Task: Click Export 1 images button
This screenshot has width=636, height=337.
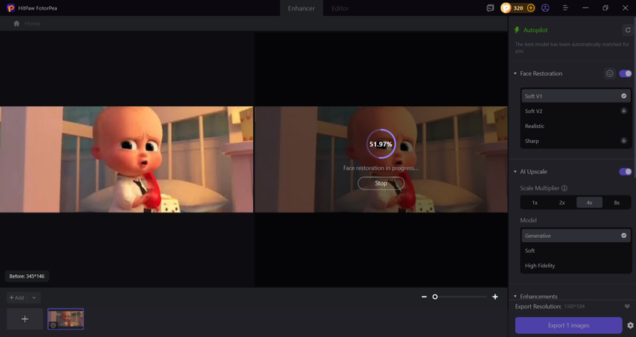Action: (568, 325)
